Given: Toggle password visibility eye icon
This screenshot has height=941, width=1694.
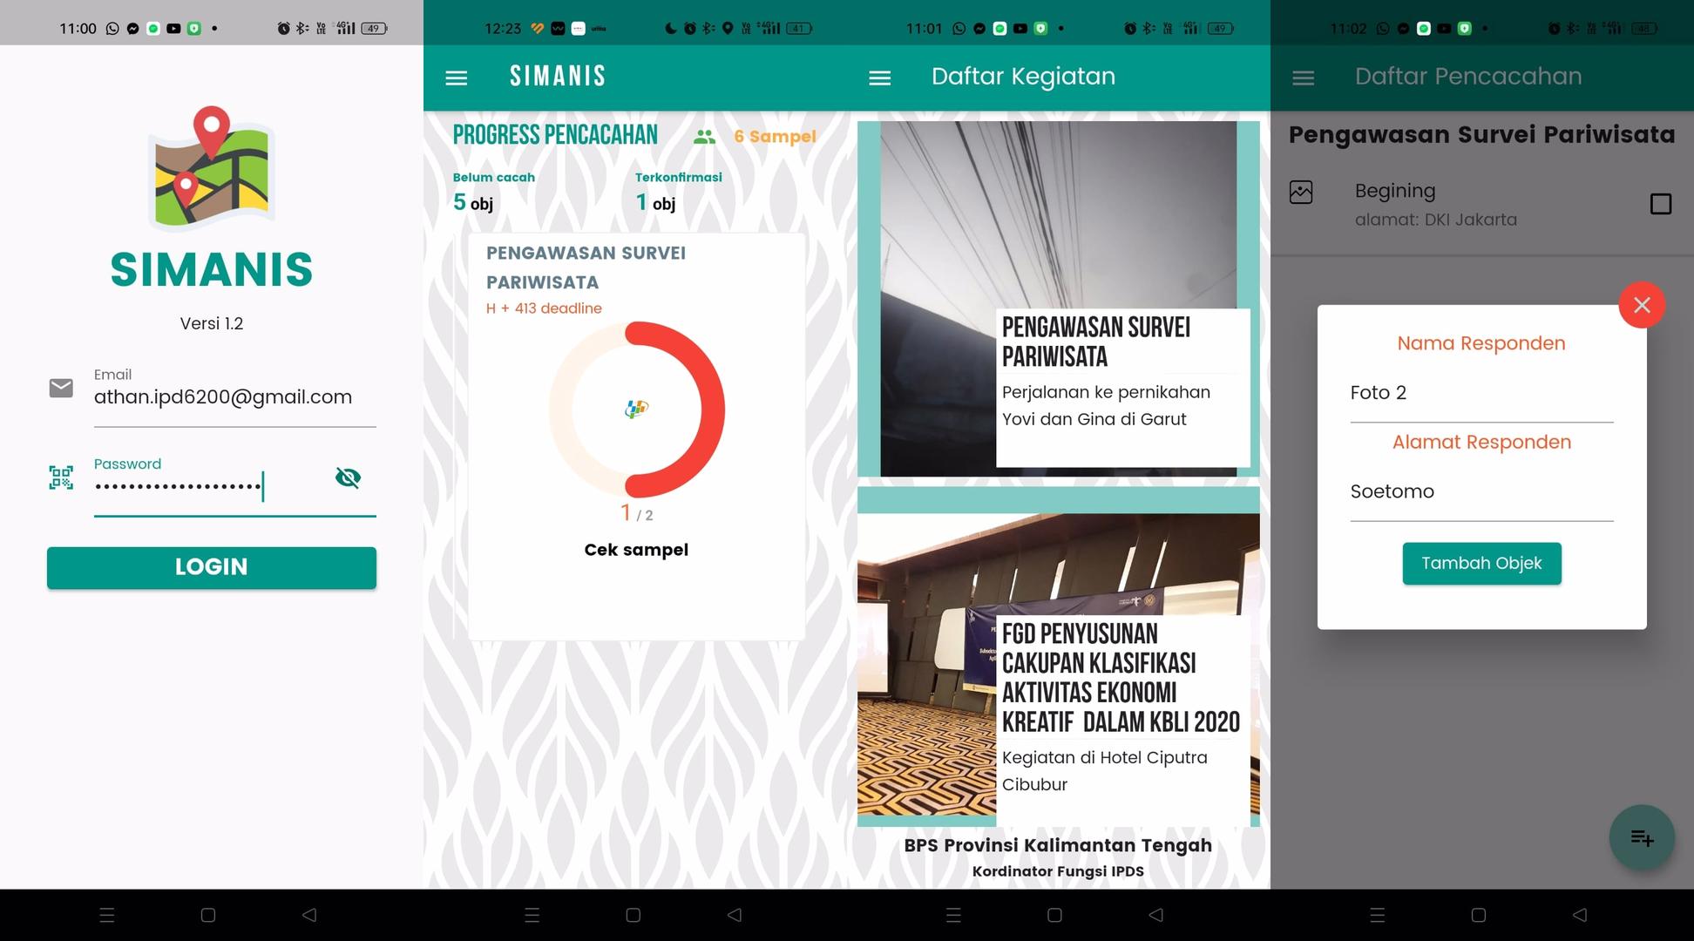Looking at the screenshot, I should (x=348, y=477).
